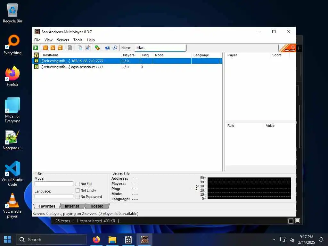Viewport: 328px width, 246px height.
Task: Sort by the Ping column header
Action: [x=146, y=55]
